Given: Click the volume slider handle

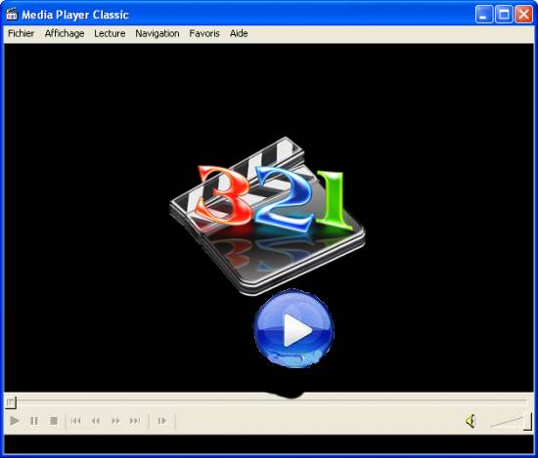Looking at the screenshot, I should [527, 421].
